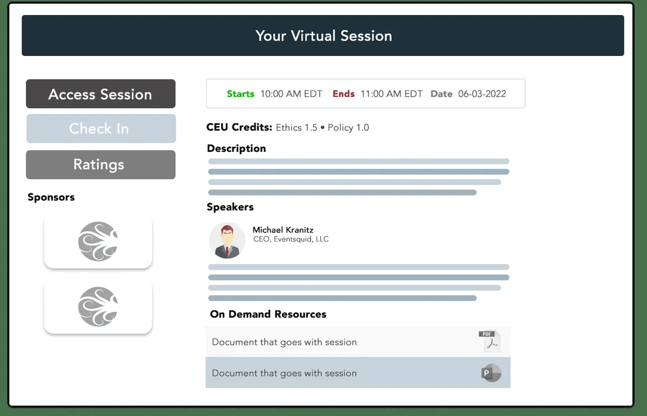Click the Description heading

(x=236, y=149)
